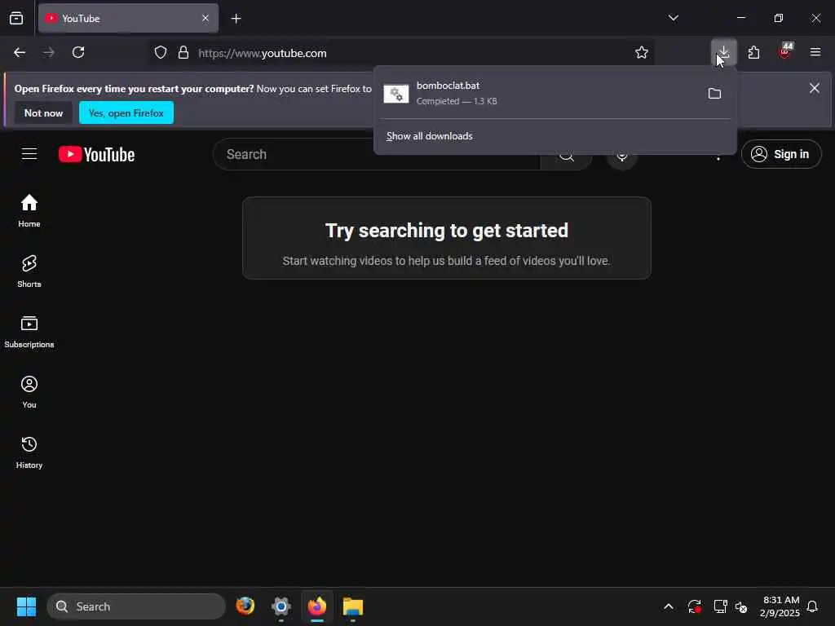Open Firefox application hamburger menu
The image size is (835, 626).
pos(815,52)
